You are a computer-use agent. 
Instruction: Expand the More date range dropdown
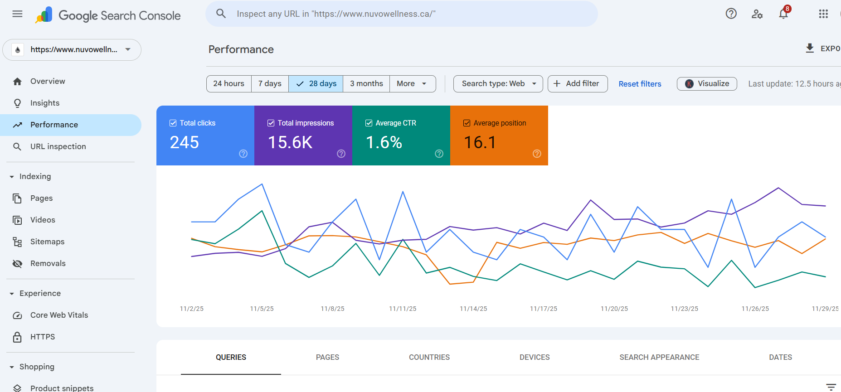pos(412,84)
